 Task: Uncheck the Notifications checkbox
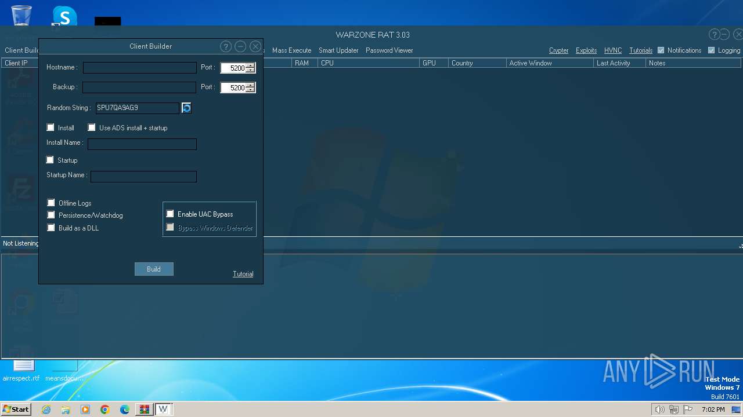[661, 50]
